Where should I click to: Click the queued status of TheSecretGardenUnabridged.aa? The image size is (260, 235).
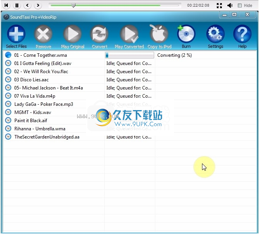click(x=129, y=137)
